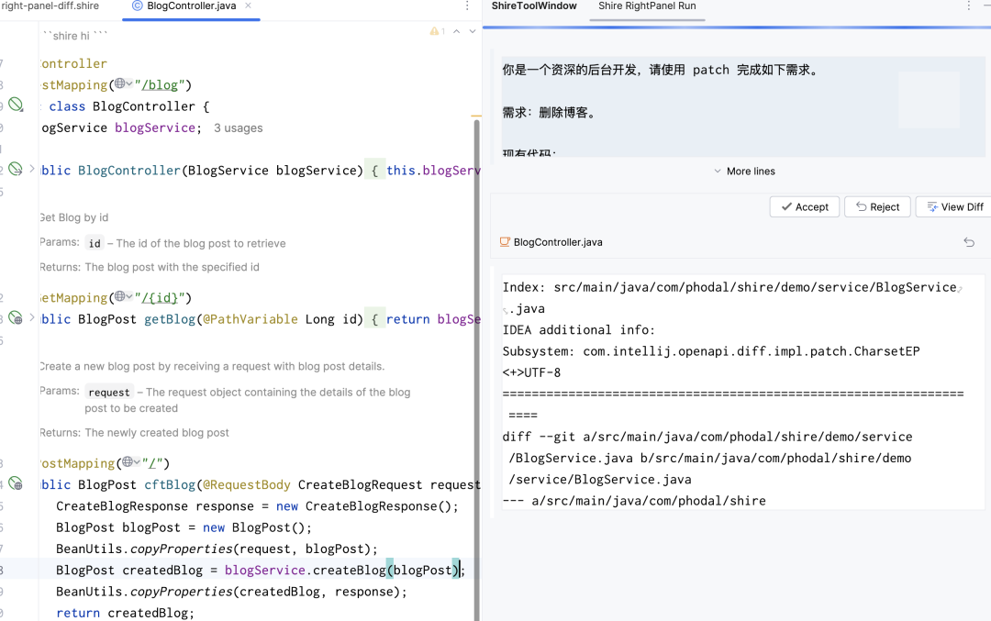Open View Diff for the patch
This screenshot has height=621, width=991.
(955, 206)
